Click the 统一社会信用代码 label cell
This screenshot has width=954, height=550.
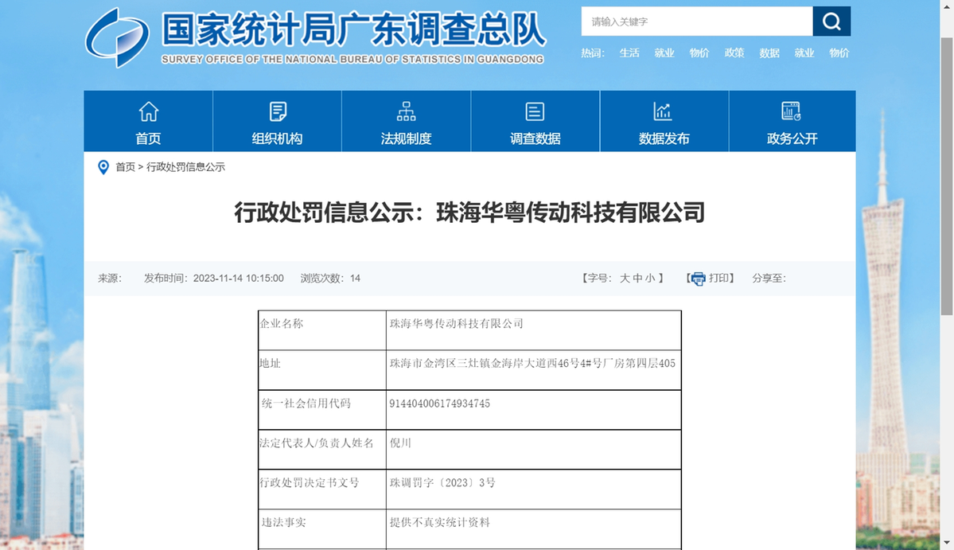point(322,410)
